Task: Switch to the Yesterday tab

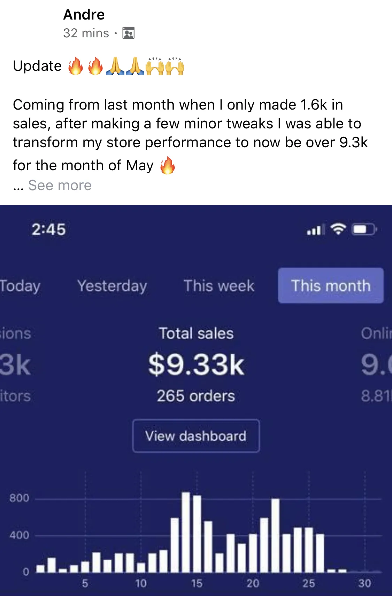Action: (x=112, y=286)
